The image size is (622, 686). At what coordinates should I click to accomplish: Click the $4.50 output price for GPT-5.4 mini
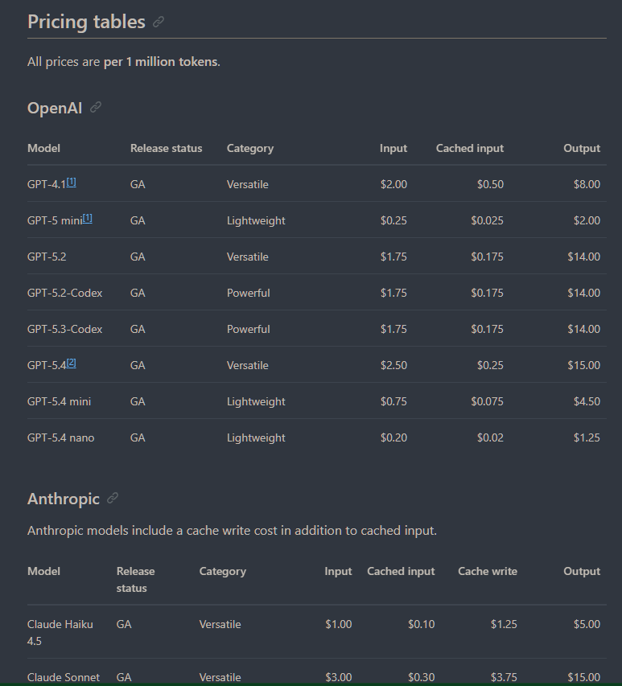click(x=587, y=401)
